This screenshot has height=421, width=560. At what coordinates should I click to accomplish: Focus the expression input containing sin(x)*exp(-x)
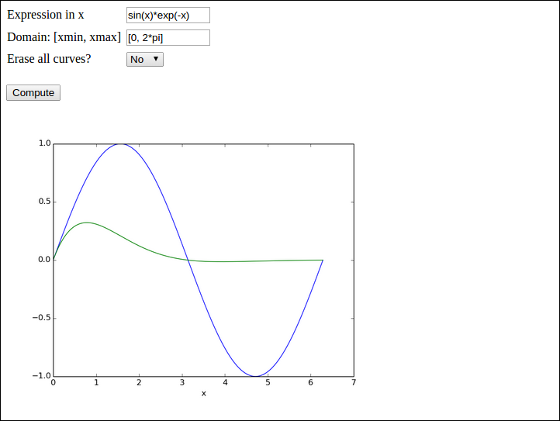(168, 16)
